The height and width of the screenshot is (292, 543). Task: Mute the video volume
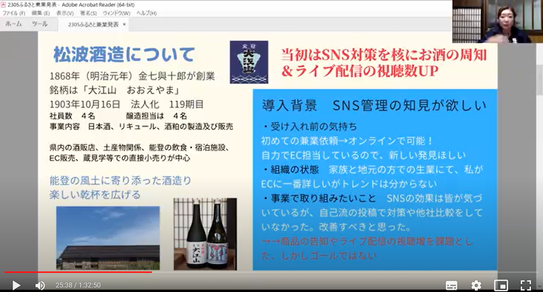point(40,286)
